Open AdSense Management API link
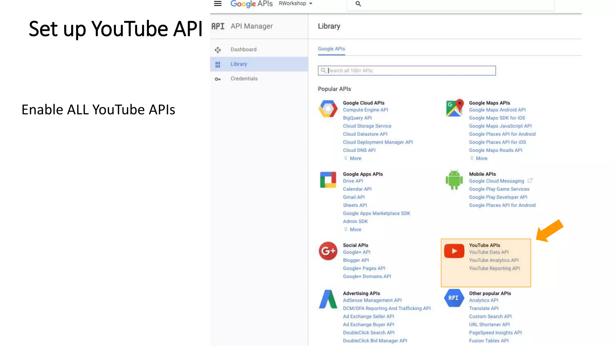The height and width of the screenshot is (346, 615). (x=372, y=300)
